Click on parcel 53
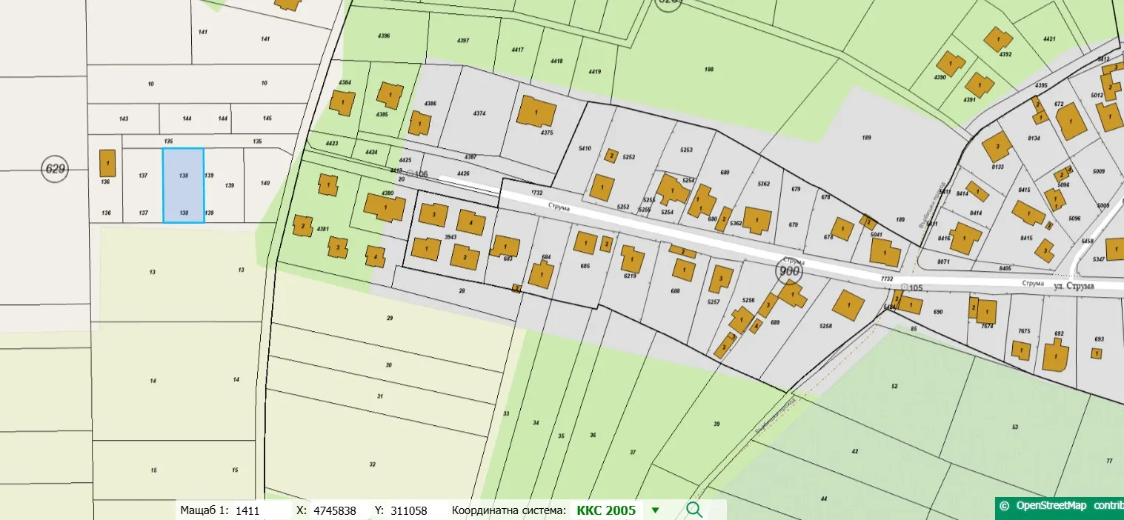This screenshot has height=520, width=1124. click(1015, 426)
